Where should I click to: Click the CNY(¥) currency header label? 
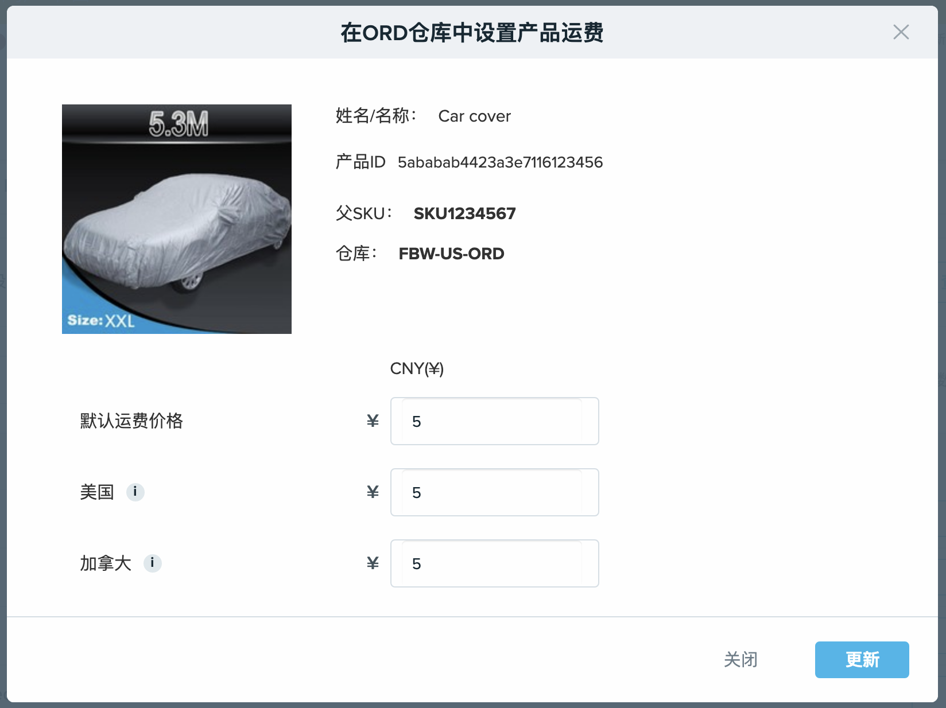tap(418, 369)
